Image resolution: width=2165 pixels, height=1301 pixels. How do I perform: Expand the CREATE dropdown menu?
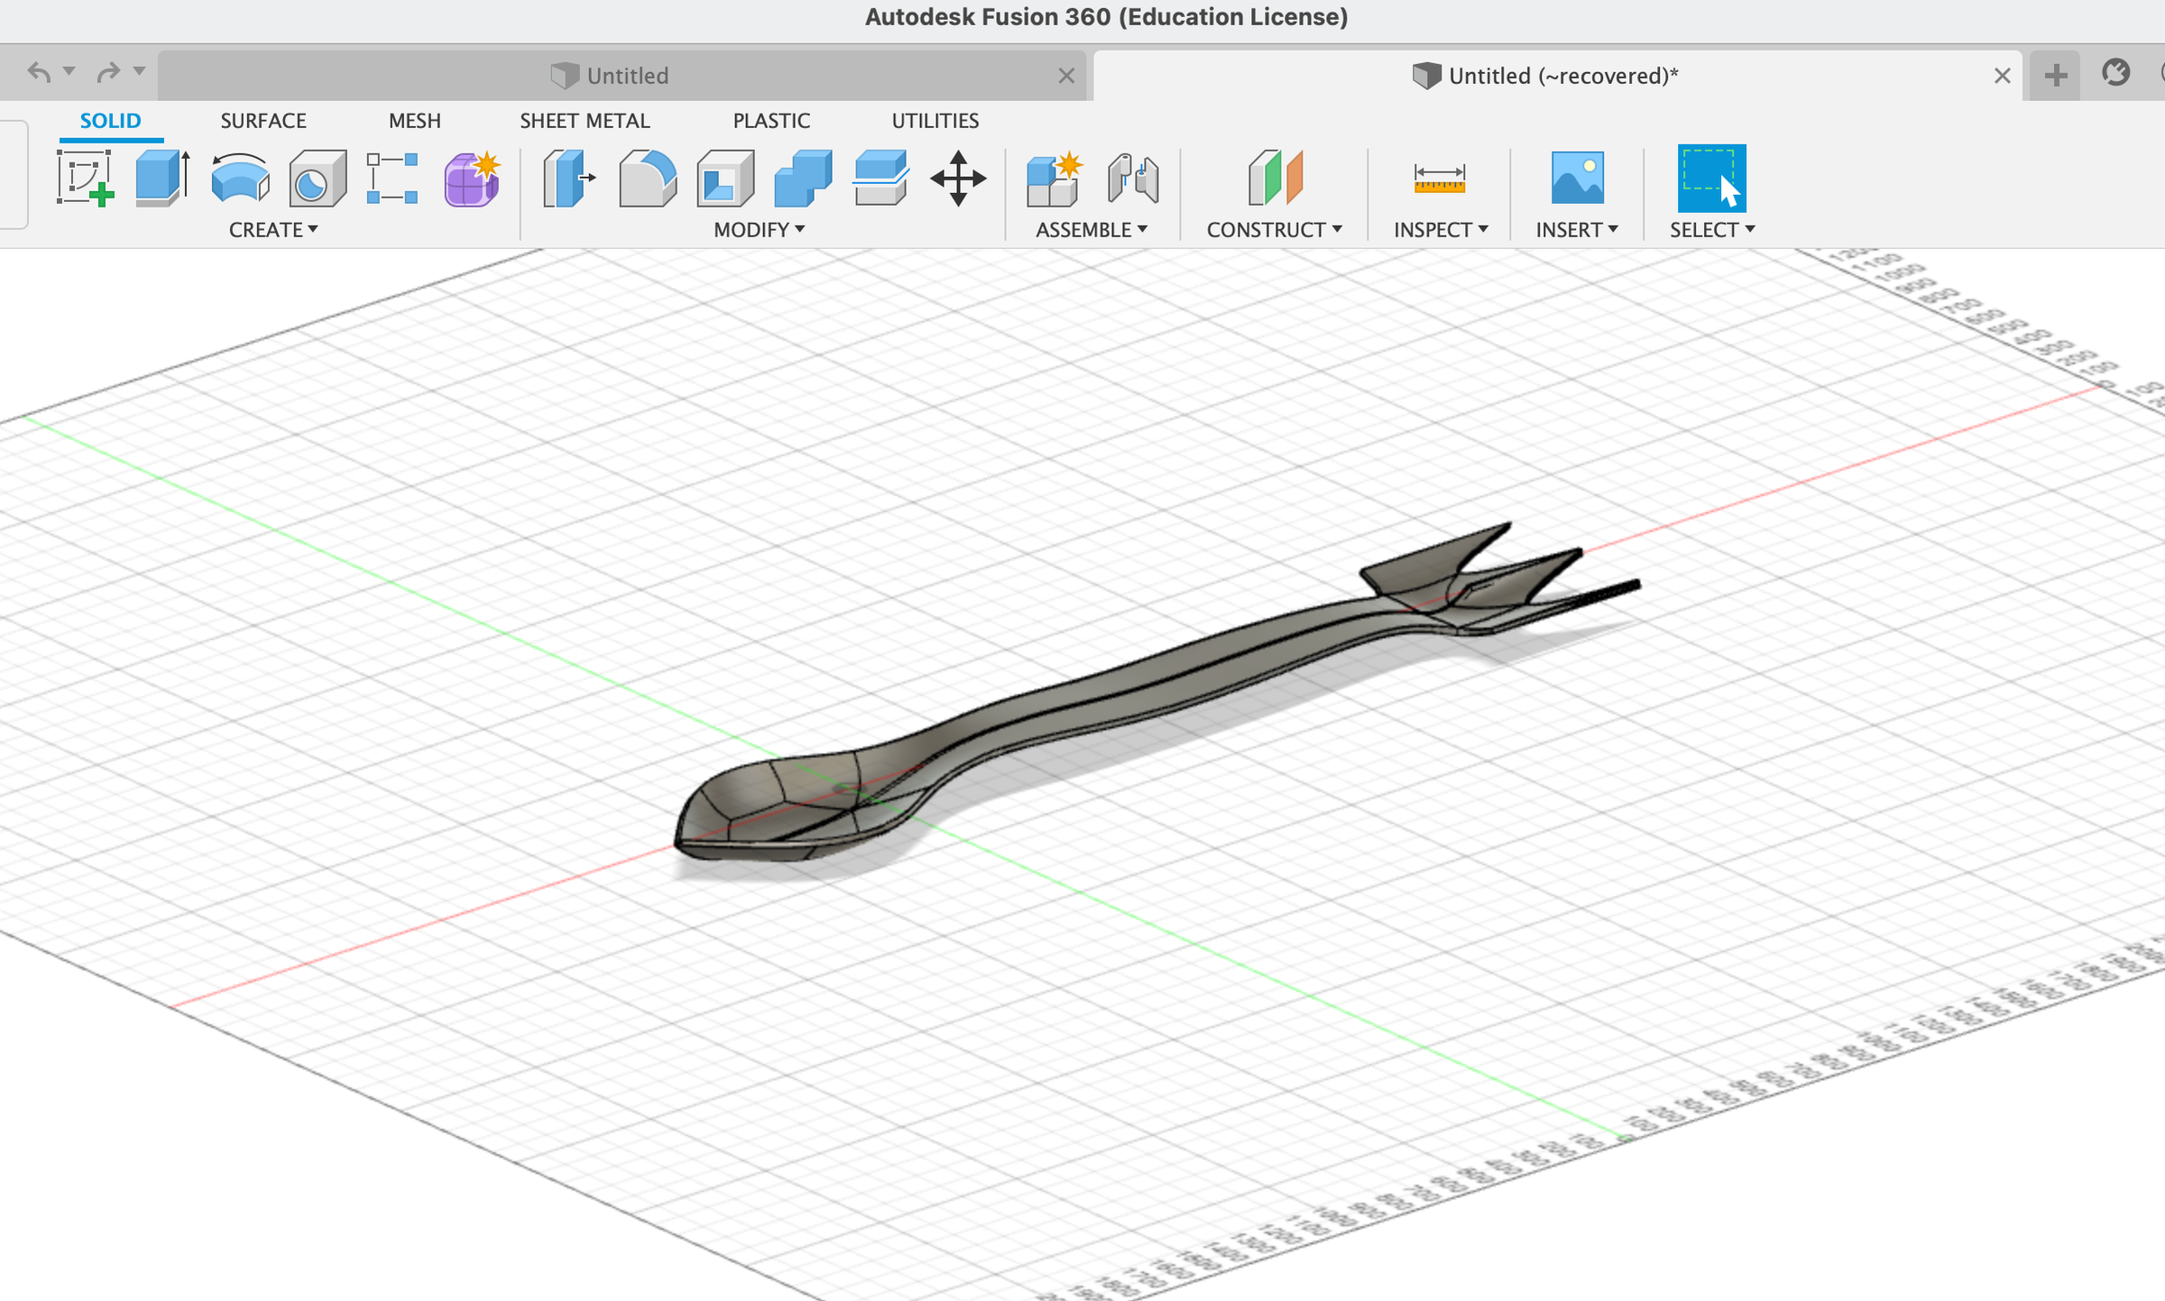(x=271, y=230)
